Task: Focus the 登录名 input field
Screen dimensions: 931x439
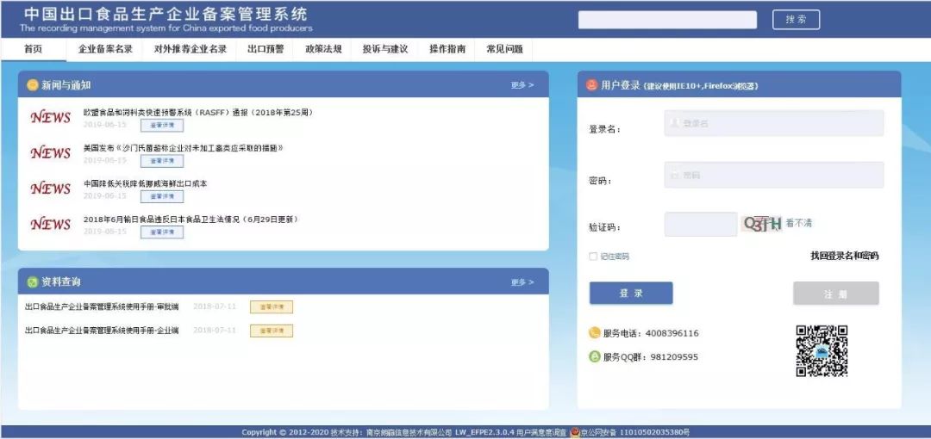Action: (x=773, y=123)
